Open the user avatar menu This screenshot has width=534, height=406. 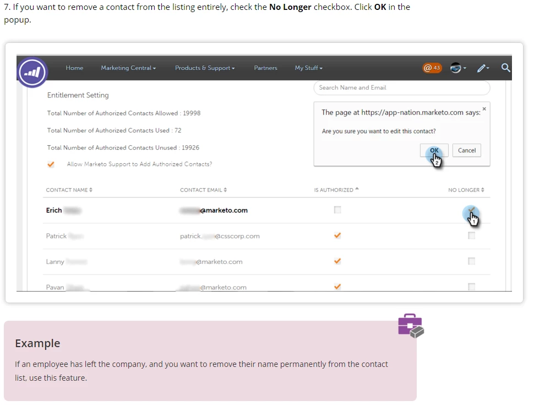point(458,68)
